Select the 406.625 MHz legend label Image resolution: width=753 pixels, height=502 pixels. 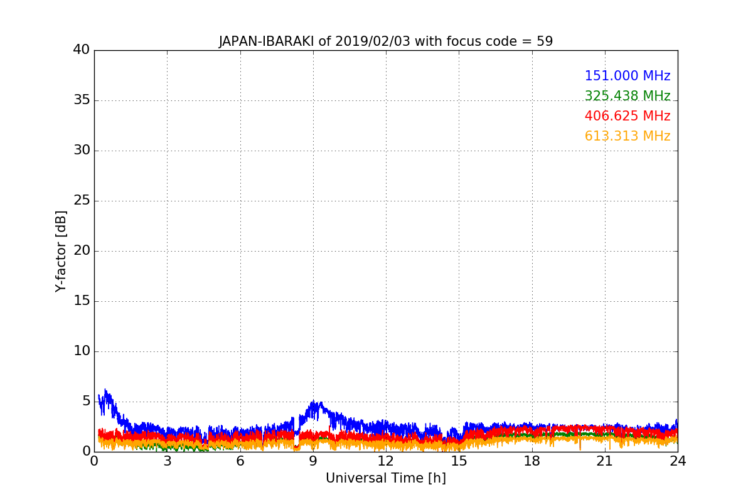[627, 116]
